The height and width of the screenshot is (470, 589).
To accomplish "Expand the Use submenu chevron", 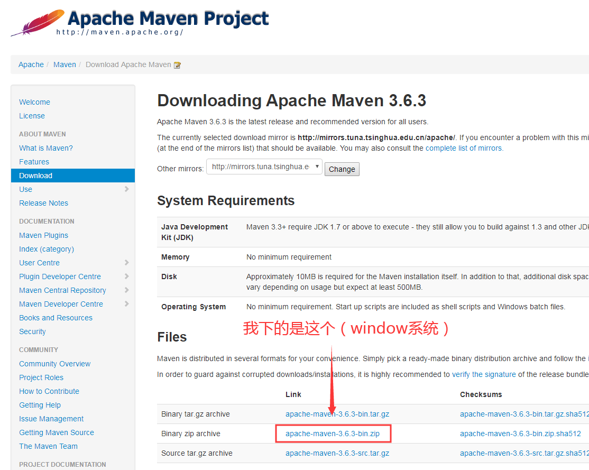I will (x=126, y=189).
